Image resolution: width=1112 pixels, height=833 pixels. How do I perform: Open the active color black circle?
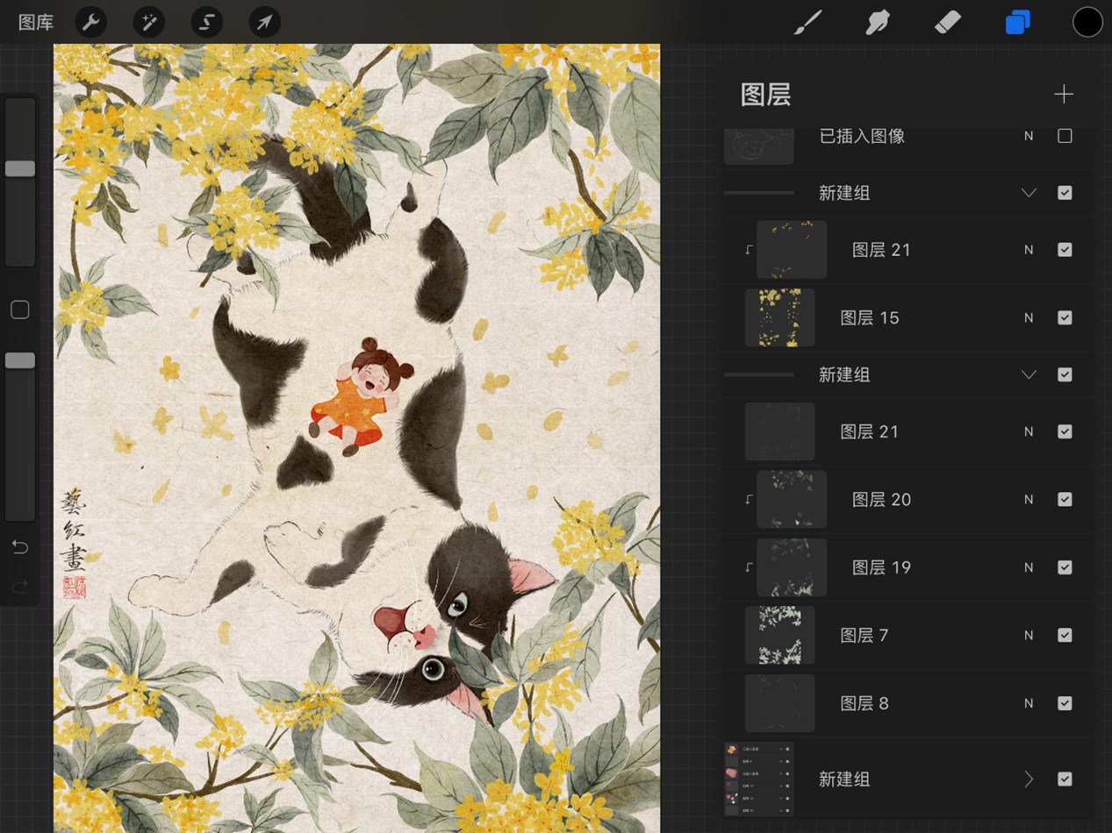coord(1087,22)
